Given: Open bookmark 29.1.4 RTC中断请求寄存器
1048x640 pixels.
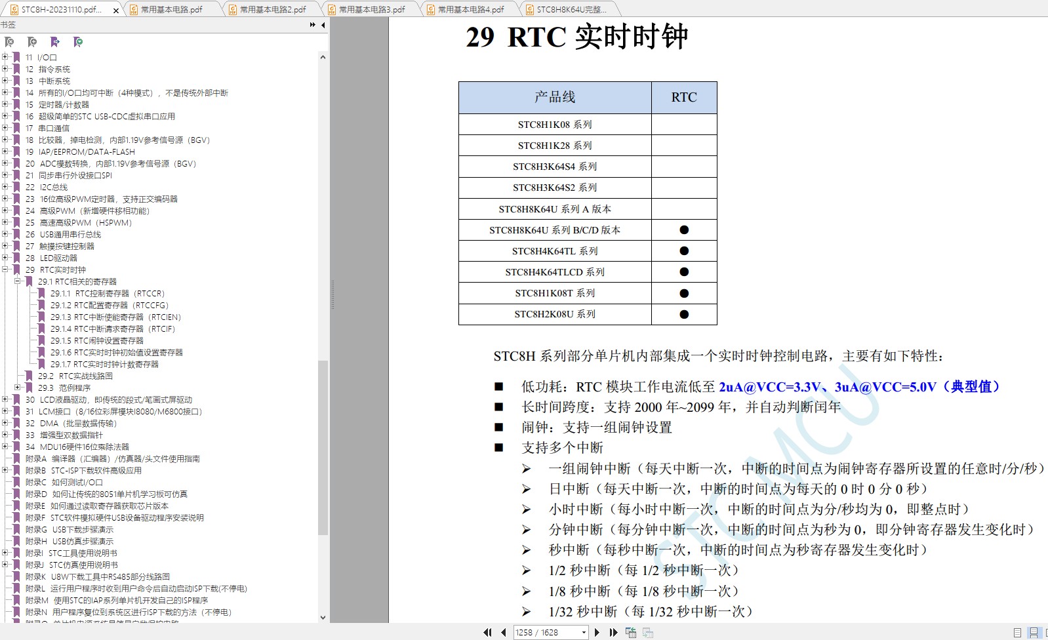Looking at the screenshot, I should (x=113, y=329).
